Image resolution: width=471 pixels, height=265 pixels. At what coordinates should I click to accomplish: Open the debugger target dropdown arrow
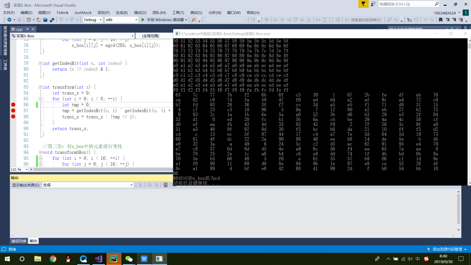coord(186,20)
